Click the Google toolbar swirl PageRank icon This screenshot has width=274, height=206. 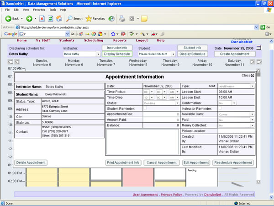pos(94,34)
